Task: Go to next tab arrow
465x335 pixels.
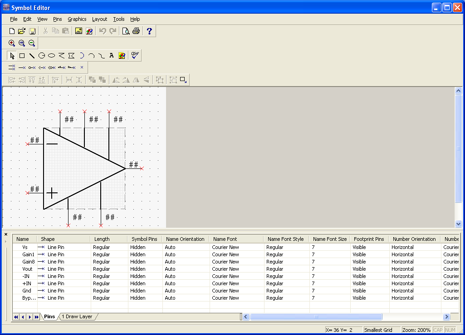Action: pyautogui.click(x=29, y=317)
